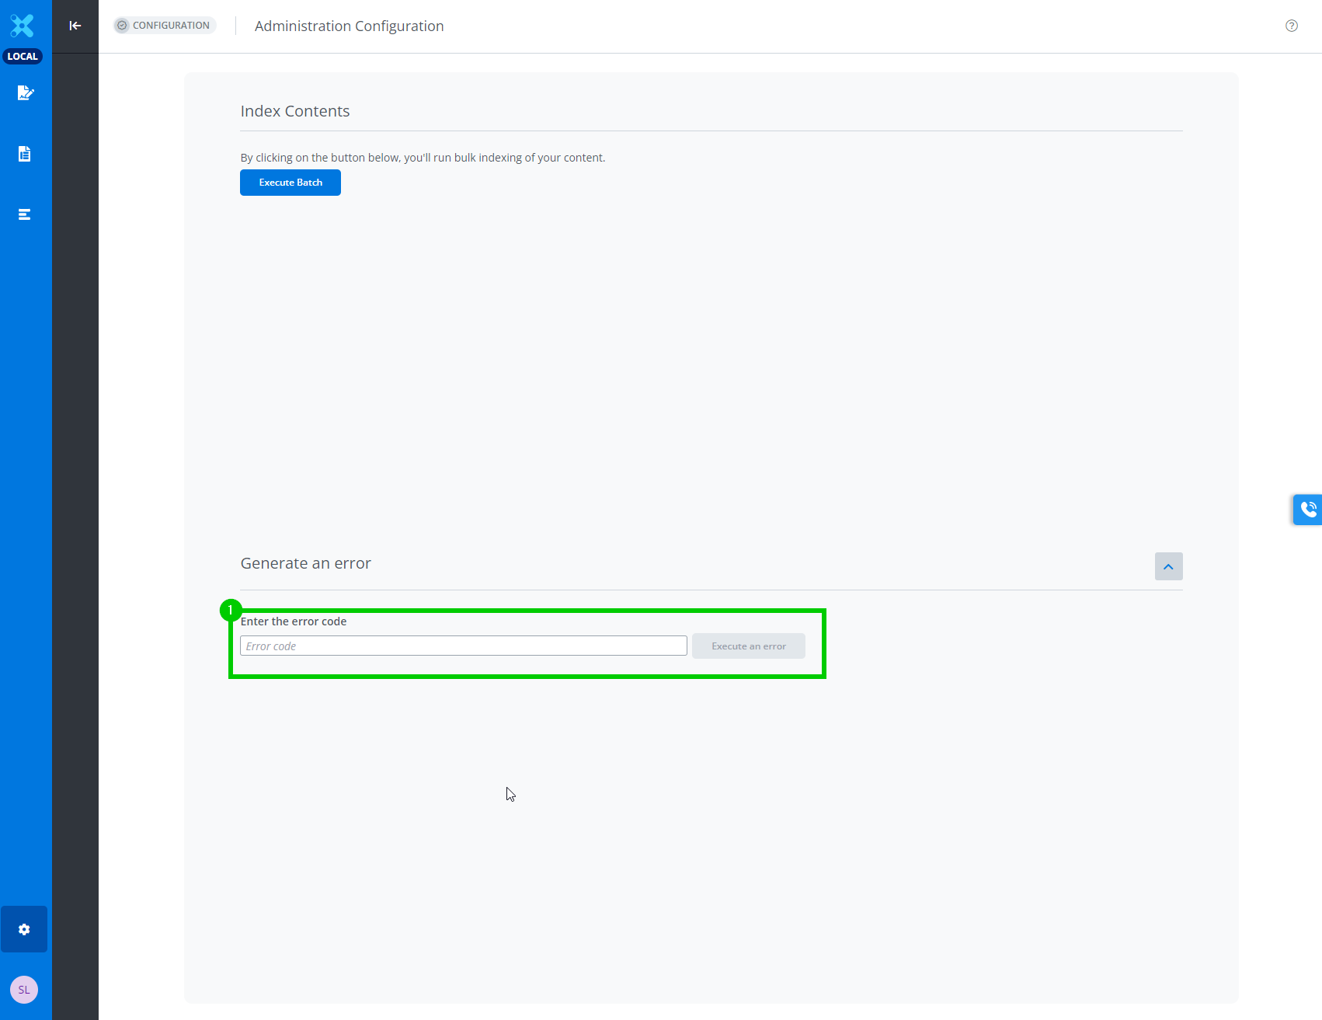Focus the Error code input field

point(464,646)
